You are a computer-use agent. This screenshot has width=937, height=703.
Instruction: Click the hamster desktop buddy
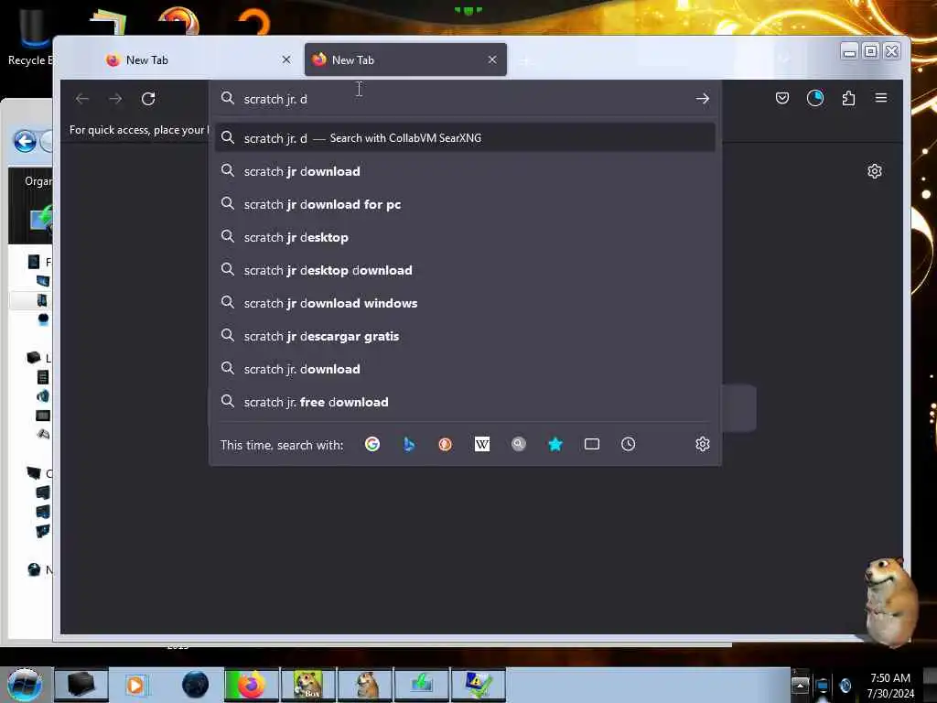889,600
